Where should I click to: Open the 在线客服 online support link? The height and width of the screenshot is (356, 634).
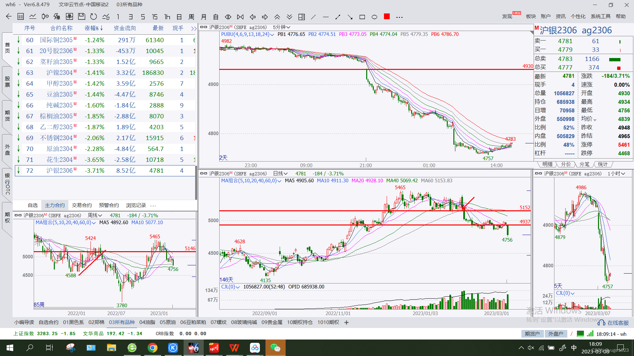click(x=614, y=323)
